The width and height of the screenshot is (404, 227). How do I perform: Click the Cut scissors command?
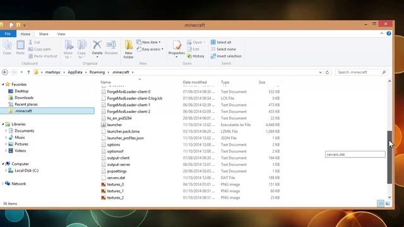click(x=34, y=42)
